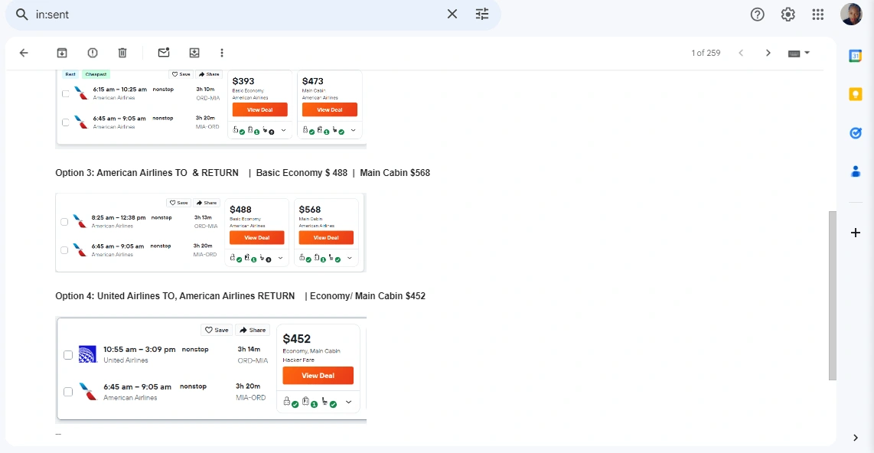Screen dimensions: 874x453
Task: Click the search magnifier icon
Action: 21,15
